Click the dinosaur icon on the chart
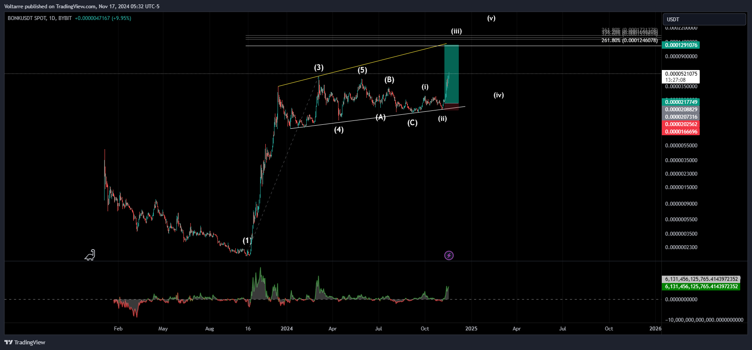This screenshot has width=752, height=350. click(x=90, y=255)
